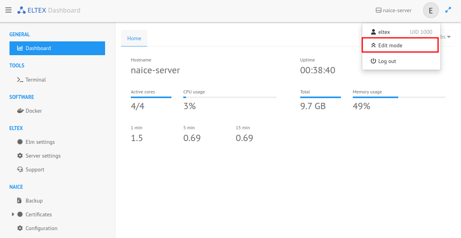Screen dimensions: 461x238
Task: Click the ELTEX logo icon
Action: [x=21, y=10]
